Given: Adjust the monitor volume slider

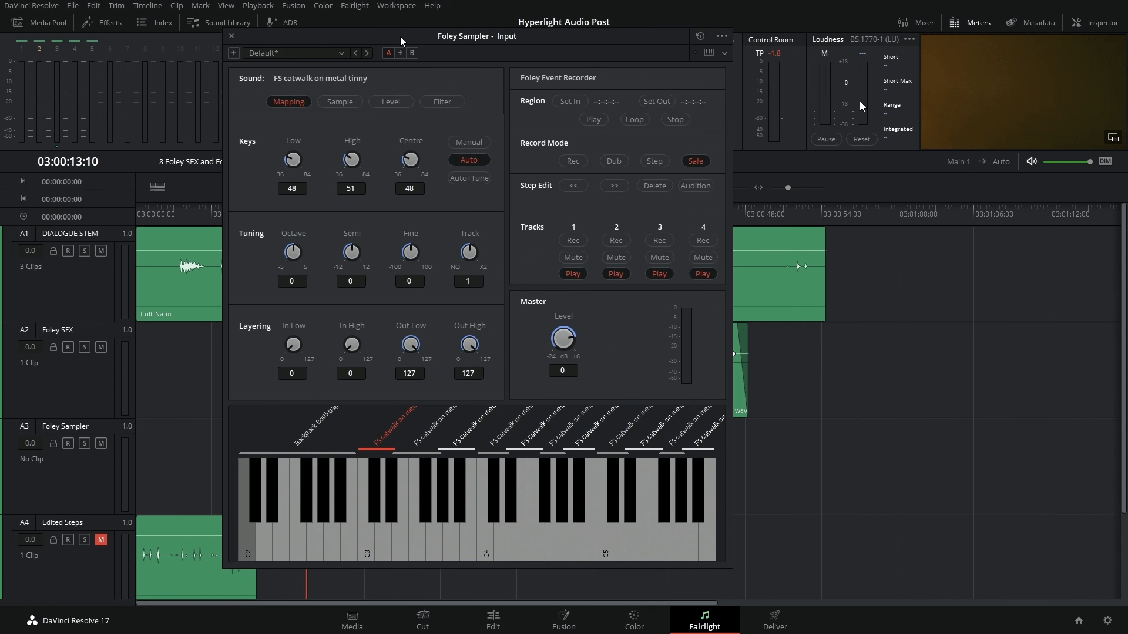Looking at the screenshot, I should click(x=1067, y=161).
